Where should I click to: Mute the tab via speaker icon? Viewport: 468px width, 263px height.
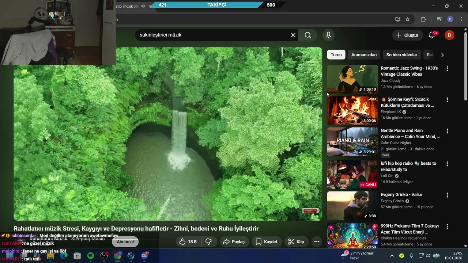[143, 6]
